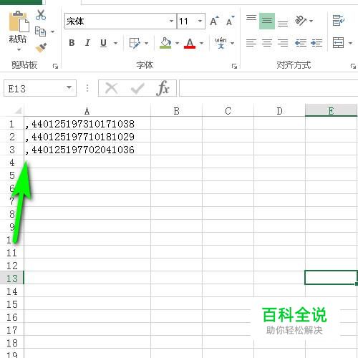This screenshot has width=358, height=358.
Task: Select row 1 header
Action: (x=12, y=124)
